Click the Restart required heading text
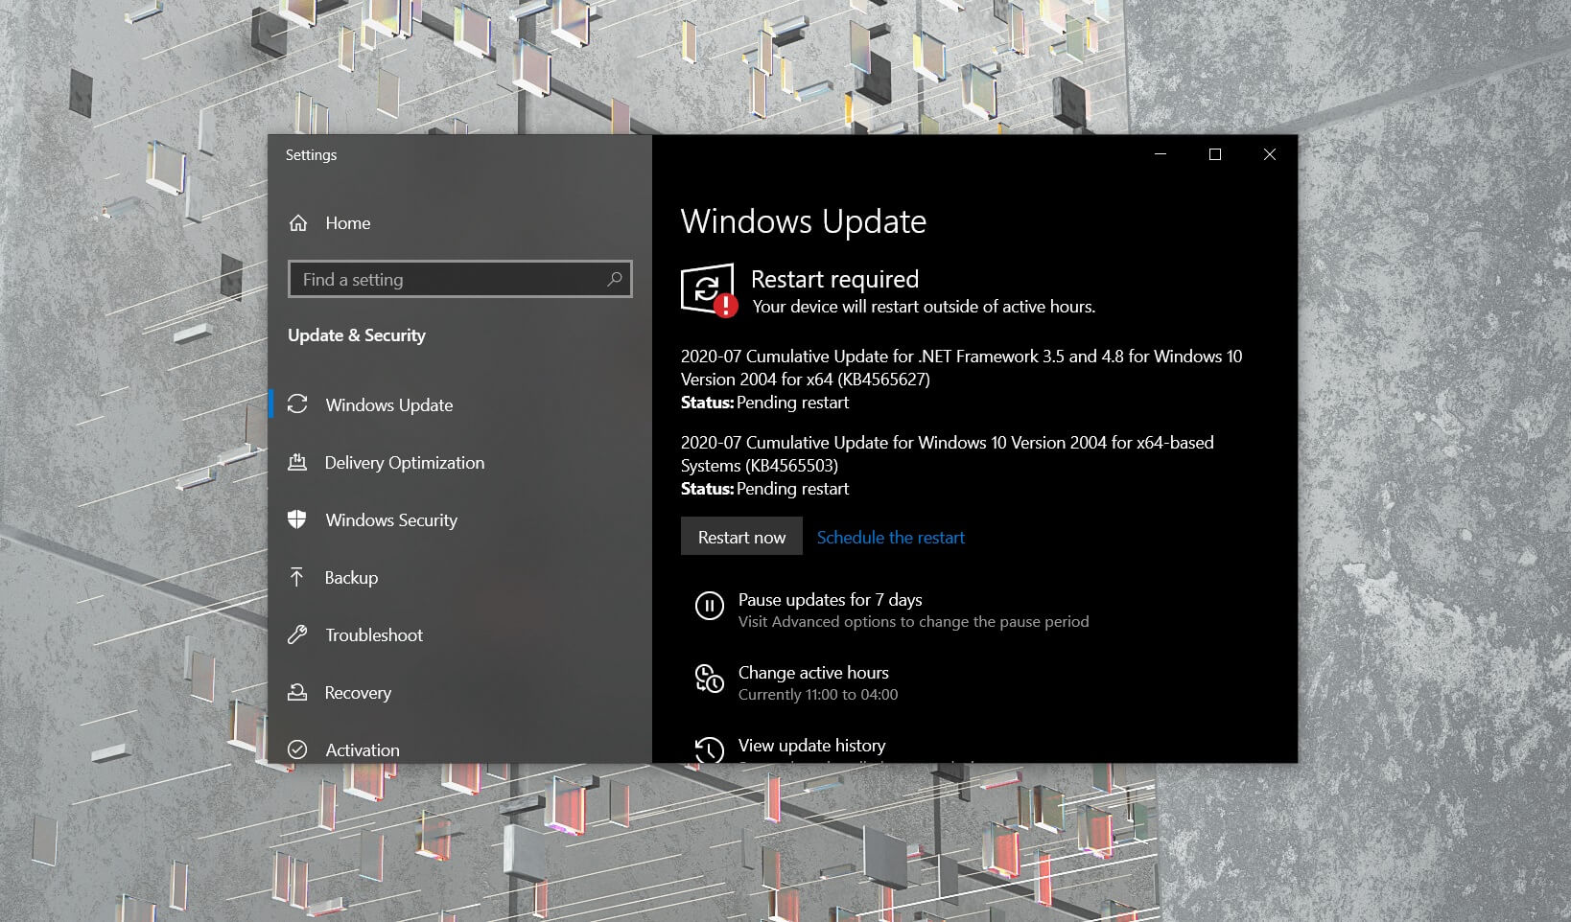 (x=834, y=279)
